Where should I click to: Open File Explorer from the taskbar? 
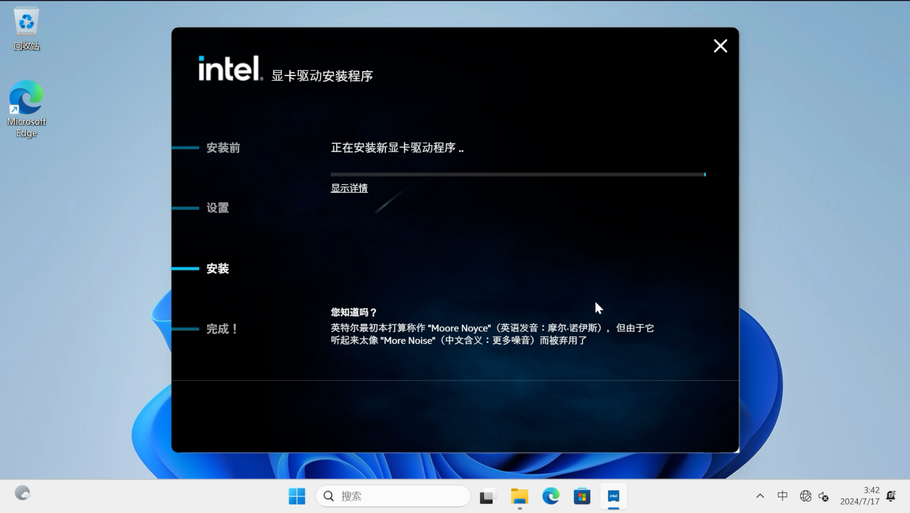(519, 496)
